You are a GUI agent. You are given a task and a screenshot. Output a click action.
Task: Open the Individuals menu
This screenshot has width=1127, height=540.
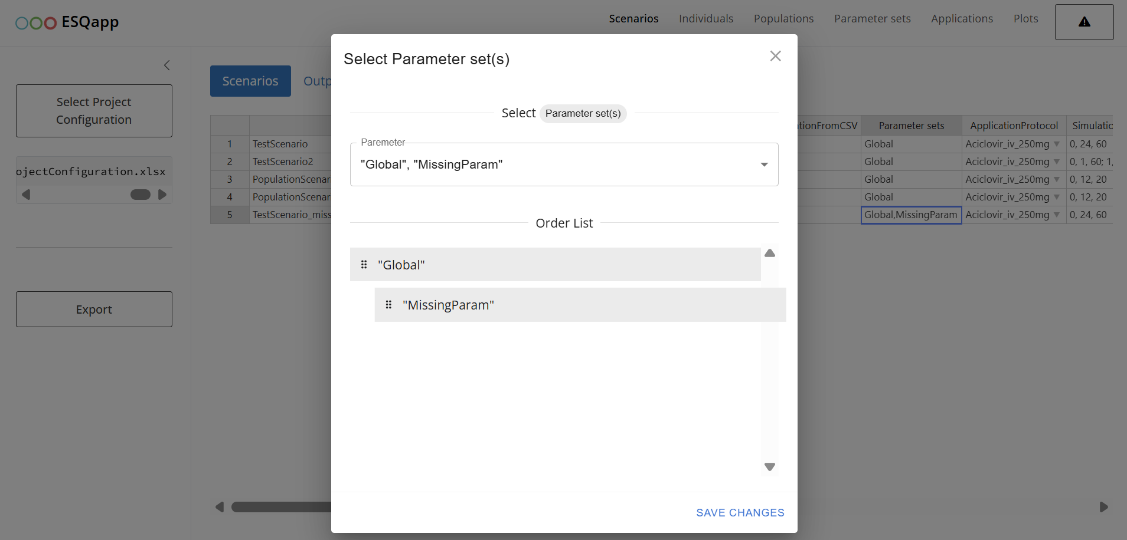705,19
